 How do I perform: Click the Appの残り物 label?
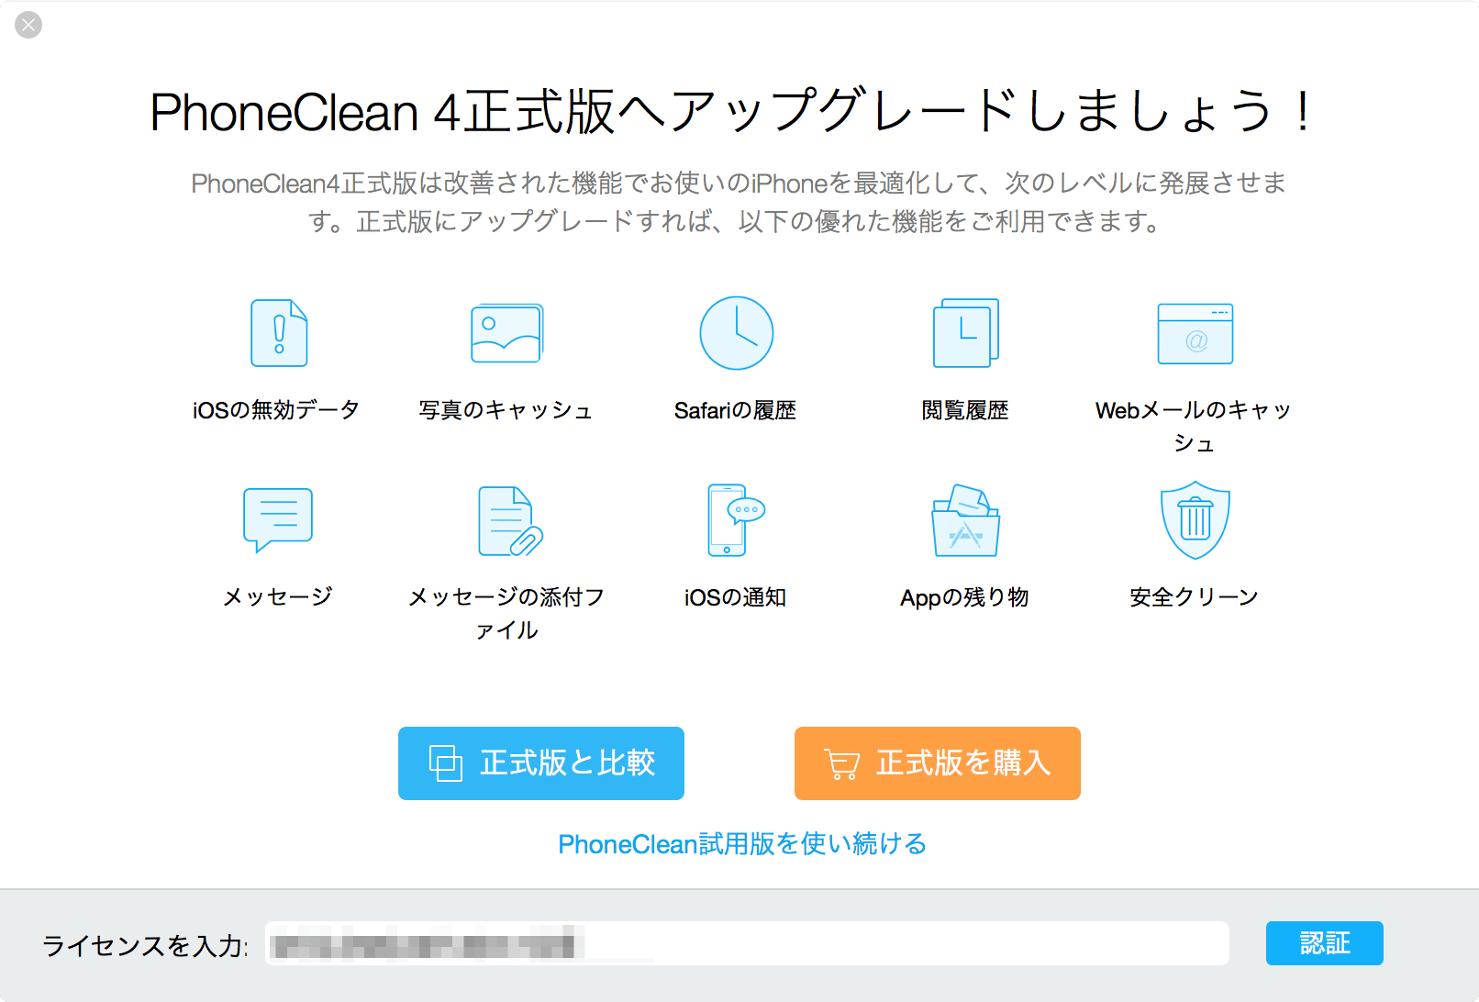point(964,597)
